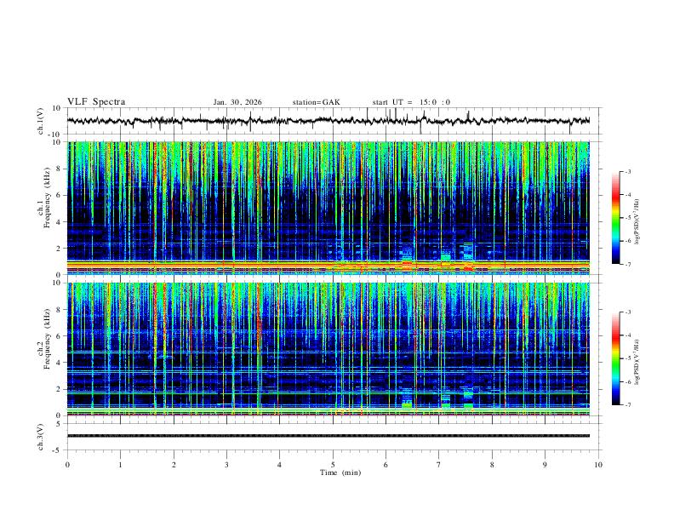Click the ch.1 voltage waveform trace

tap(328, 121)
